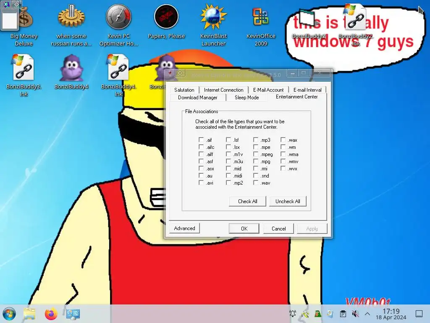
Task: Switch to the Salutation tab
Action: coord(184,90)
